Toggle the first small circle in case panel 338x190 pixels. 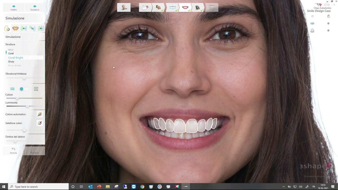point(312,16)
